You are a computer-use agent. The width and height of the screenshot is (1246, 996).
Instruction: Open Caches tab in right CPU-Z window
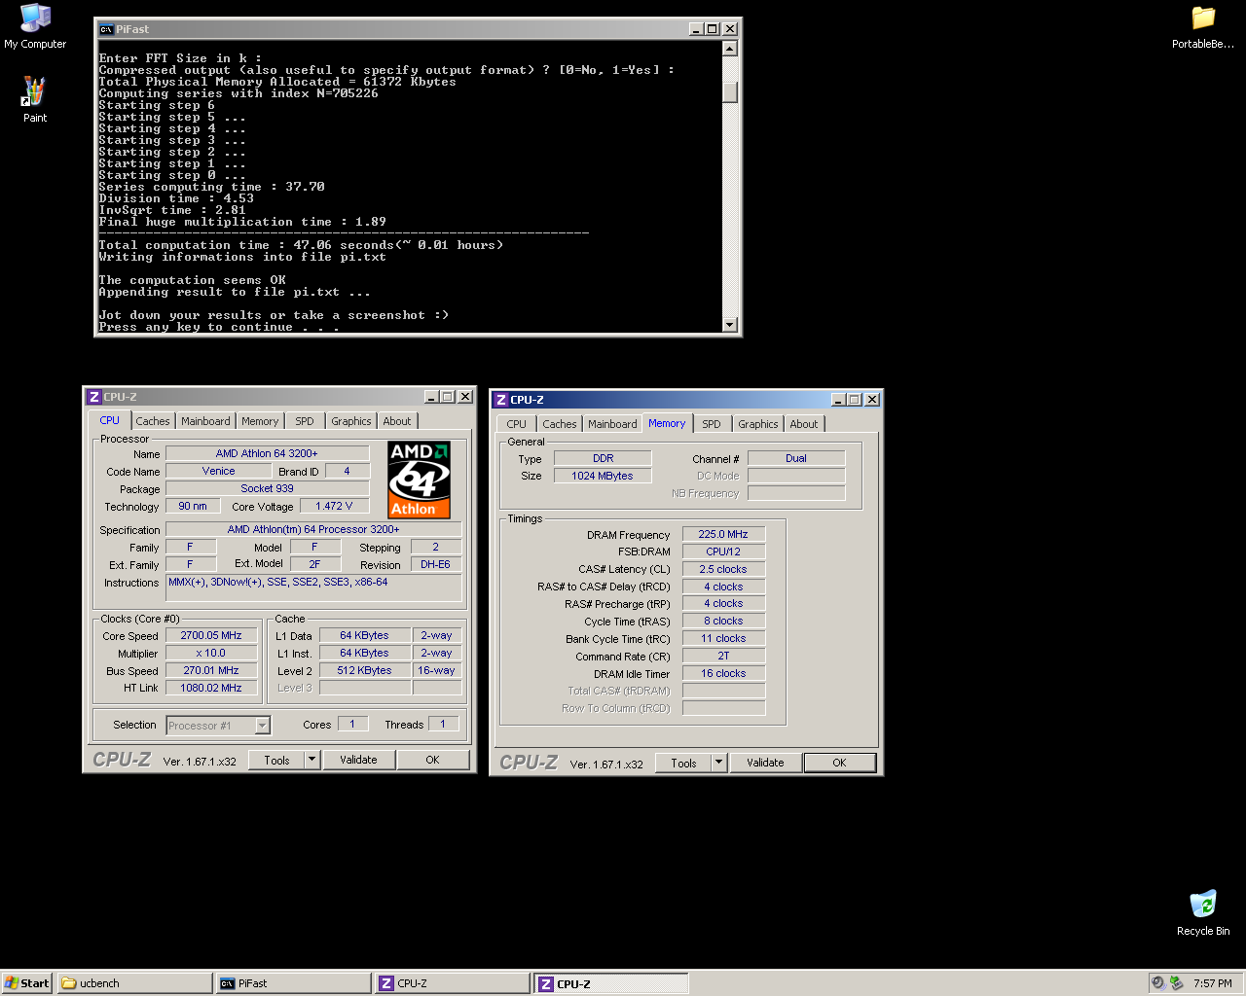pyautogui.click(x=560, y=424)
